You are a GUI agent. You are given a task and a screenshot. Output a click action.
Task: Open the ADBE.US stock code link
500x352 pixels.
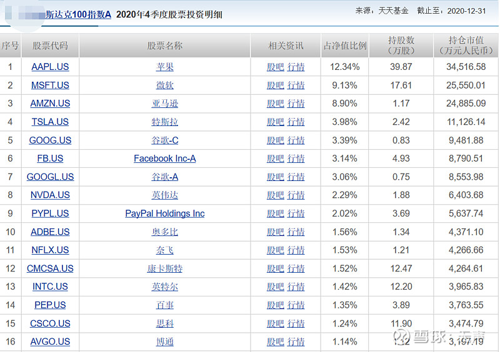(50, 232)
